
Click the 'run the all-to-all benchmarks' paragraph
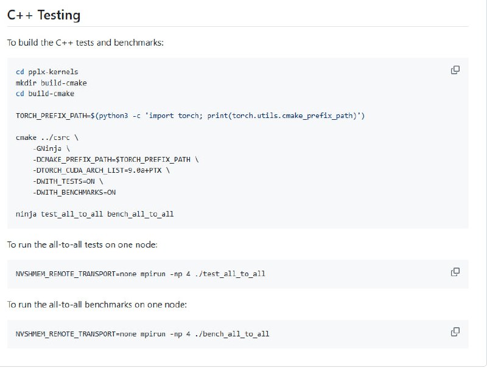97,304
